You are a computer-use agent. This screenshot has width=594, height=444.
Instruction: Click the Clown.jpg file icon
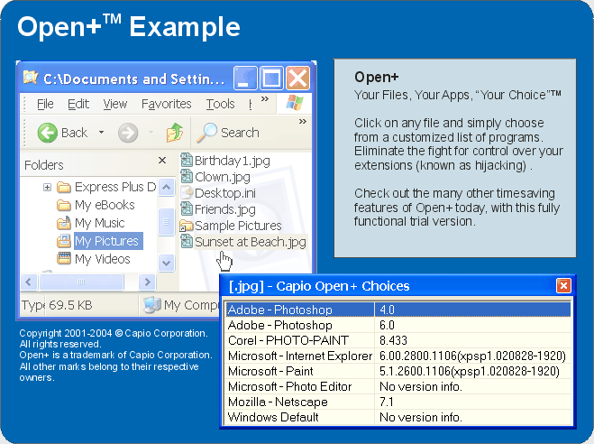(187, 176)
